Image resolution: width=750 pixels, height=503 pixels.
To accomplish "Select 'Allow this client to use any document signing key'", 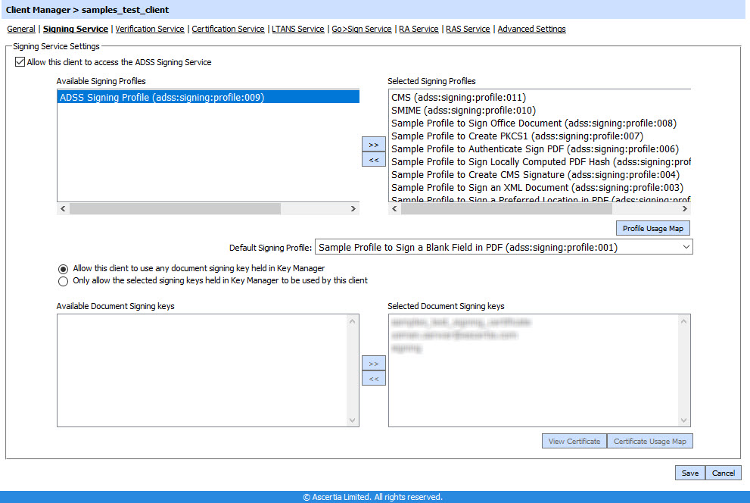I will (x=64, y=268).
